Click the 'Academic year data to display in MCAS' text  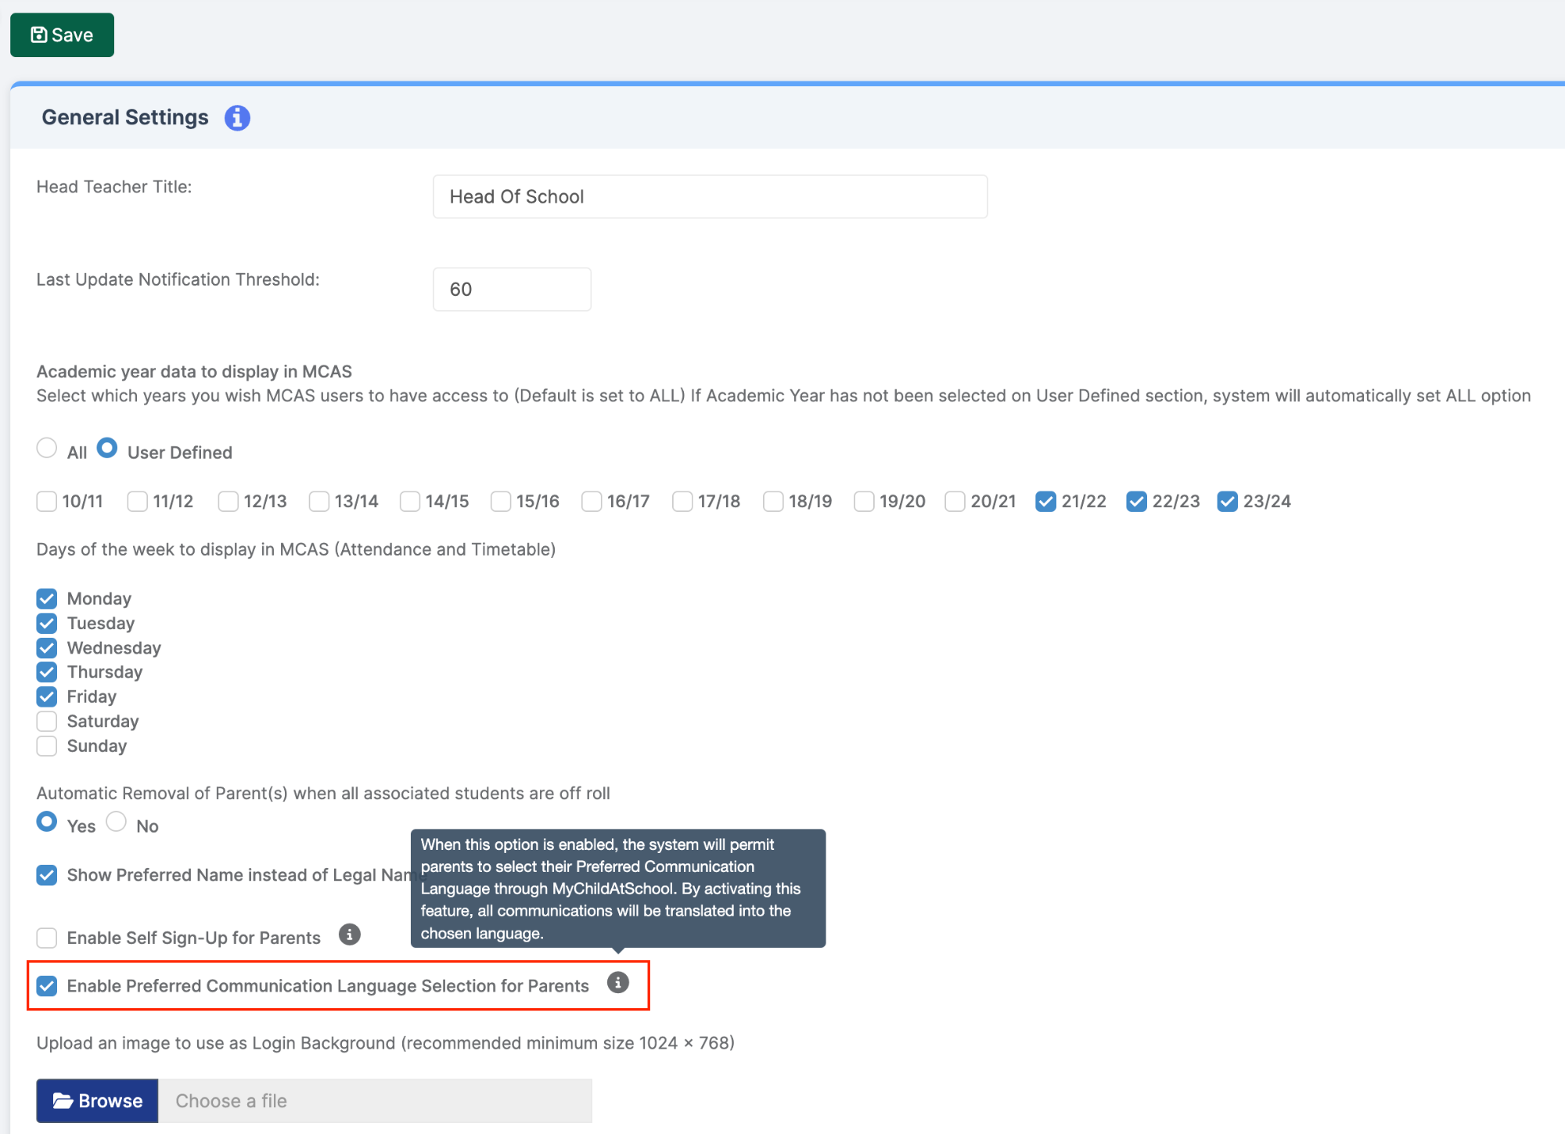pyautogui.click(x=194, y=372)
